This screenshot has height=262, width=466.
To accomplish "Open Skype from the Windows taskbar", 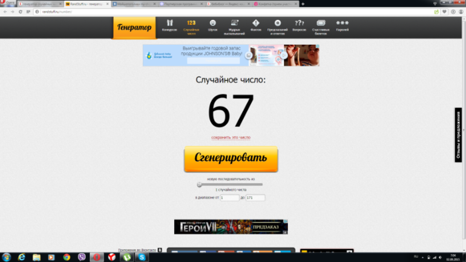I will tap(142, 257).
